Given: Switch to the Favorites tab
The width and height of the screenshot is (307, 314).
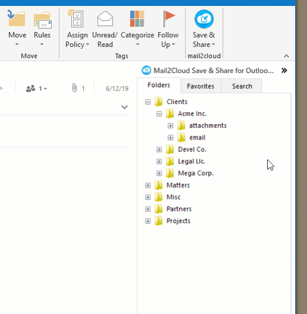Looking at the screenshot, I should point(201,86).
